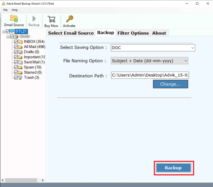Uncheck the All Mail (496) checkbox
Screen dimensions: 213x187
(16, 47)
